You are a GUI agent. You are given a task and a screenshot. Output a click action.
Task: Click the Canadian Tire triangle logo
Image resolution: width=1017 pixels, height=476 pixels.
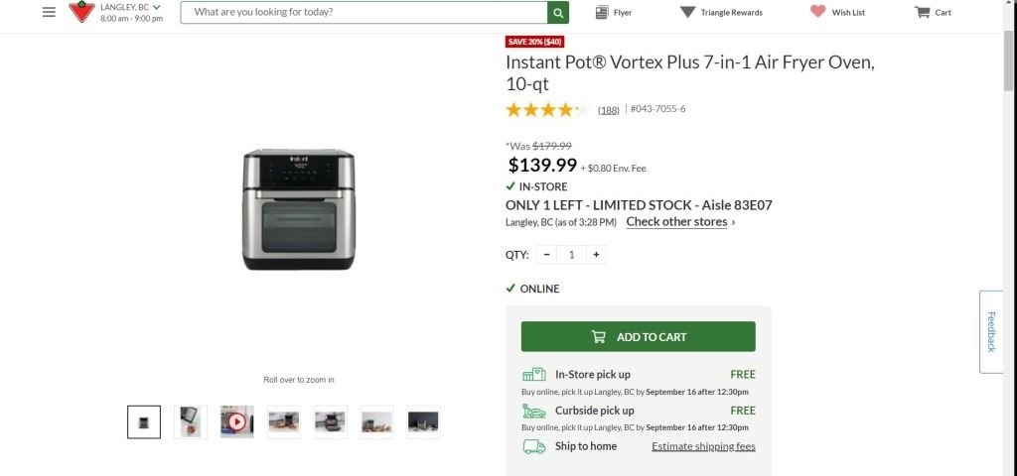pyautogui.click(x=80, y=12)
